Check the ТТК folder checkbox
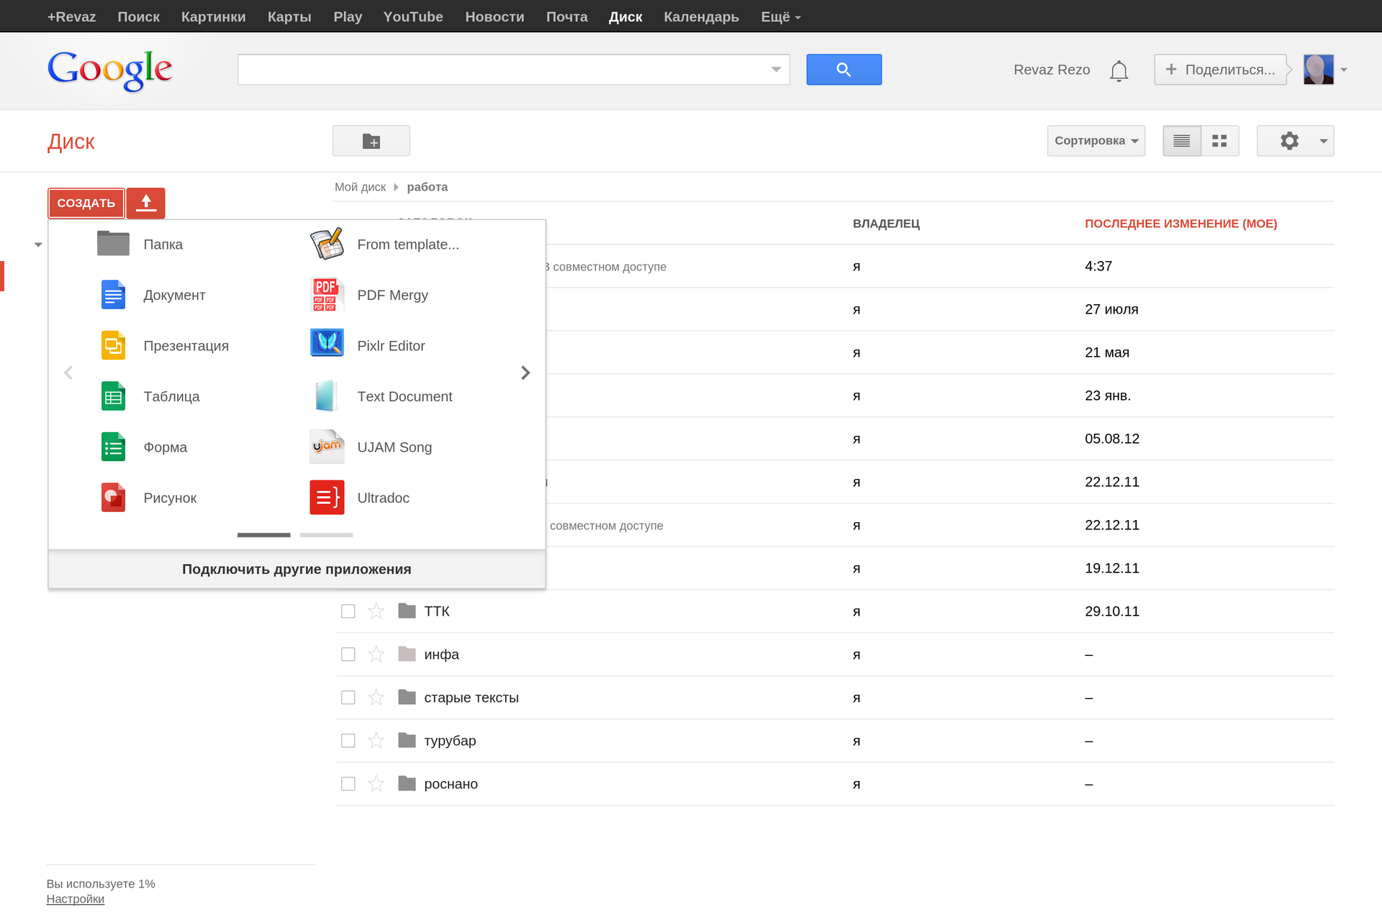 click(348, 611)
